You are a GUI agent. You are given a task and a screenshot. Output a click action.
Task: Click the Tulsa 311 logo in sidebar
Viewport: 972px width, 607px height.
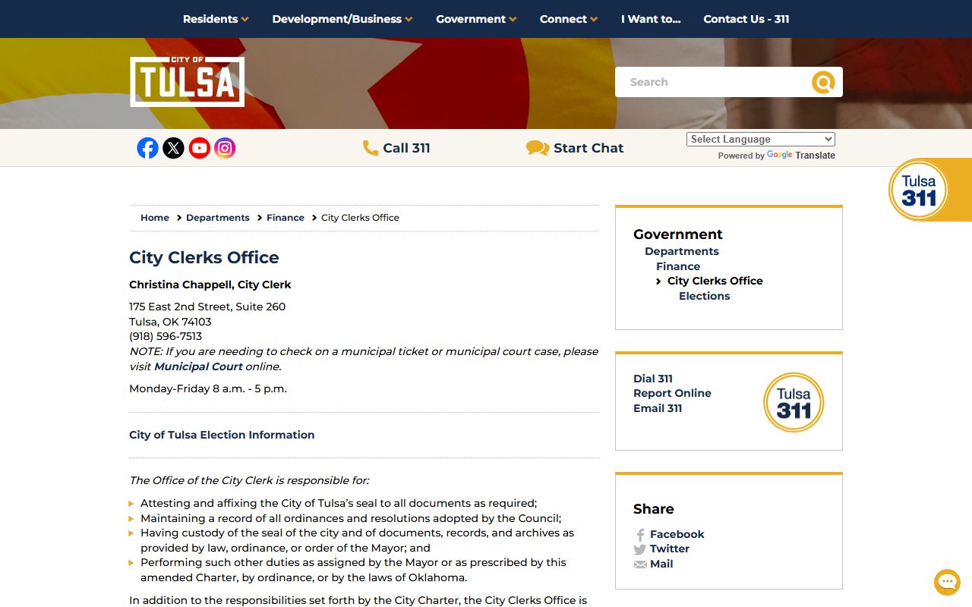(793, 402)
